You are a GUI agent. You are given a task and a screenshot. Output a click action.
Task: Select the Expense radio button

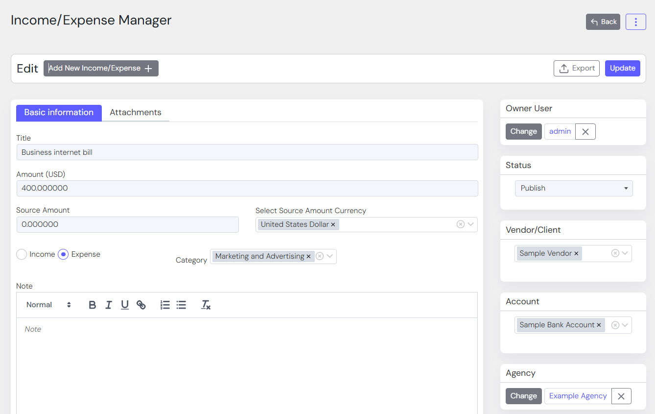[63, 254]
